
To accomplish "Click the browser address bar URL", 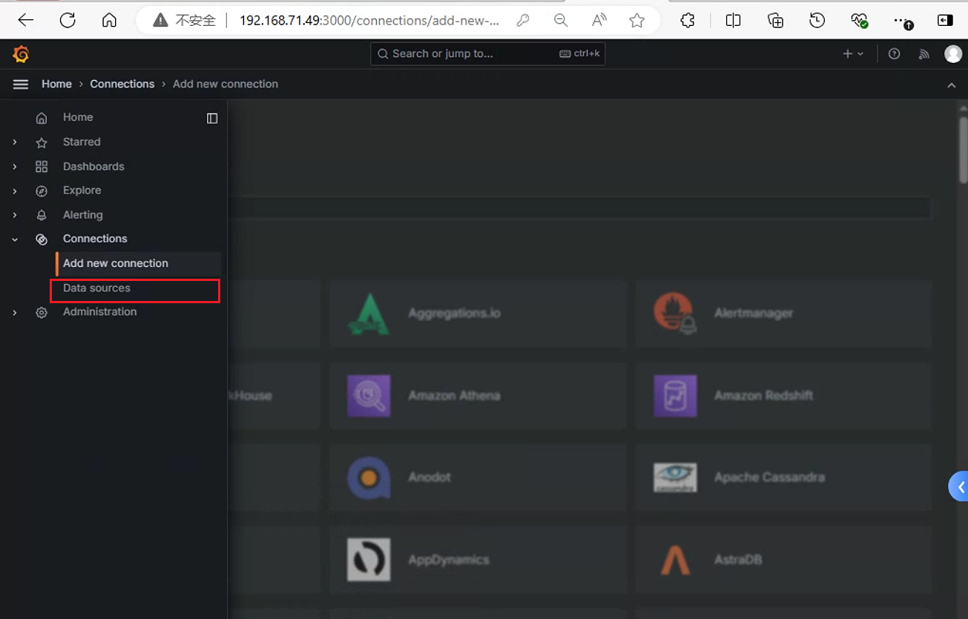I will 369,21.
